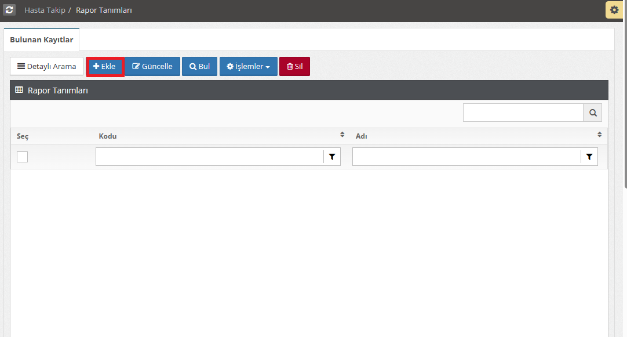Viewport: 627px width, 337px height.
Task: Click the filter funnel icon for Adı
Action: 589,157
